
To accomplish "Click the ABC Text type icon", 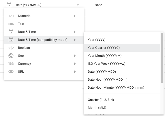I will (11, 24).
